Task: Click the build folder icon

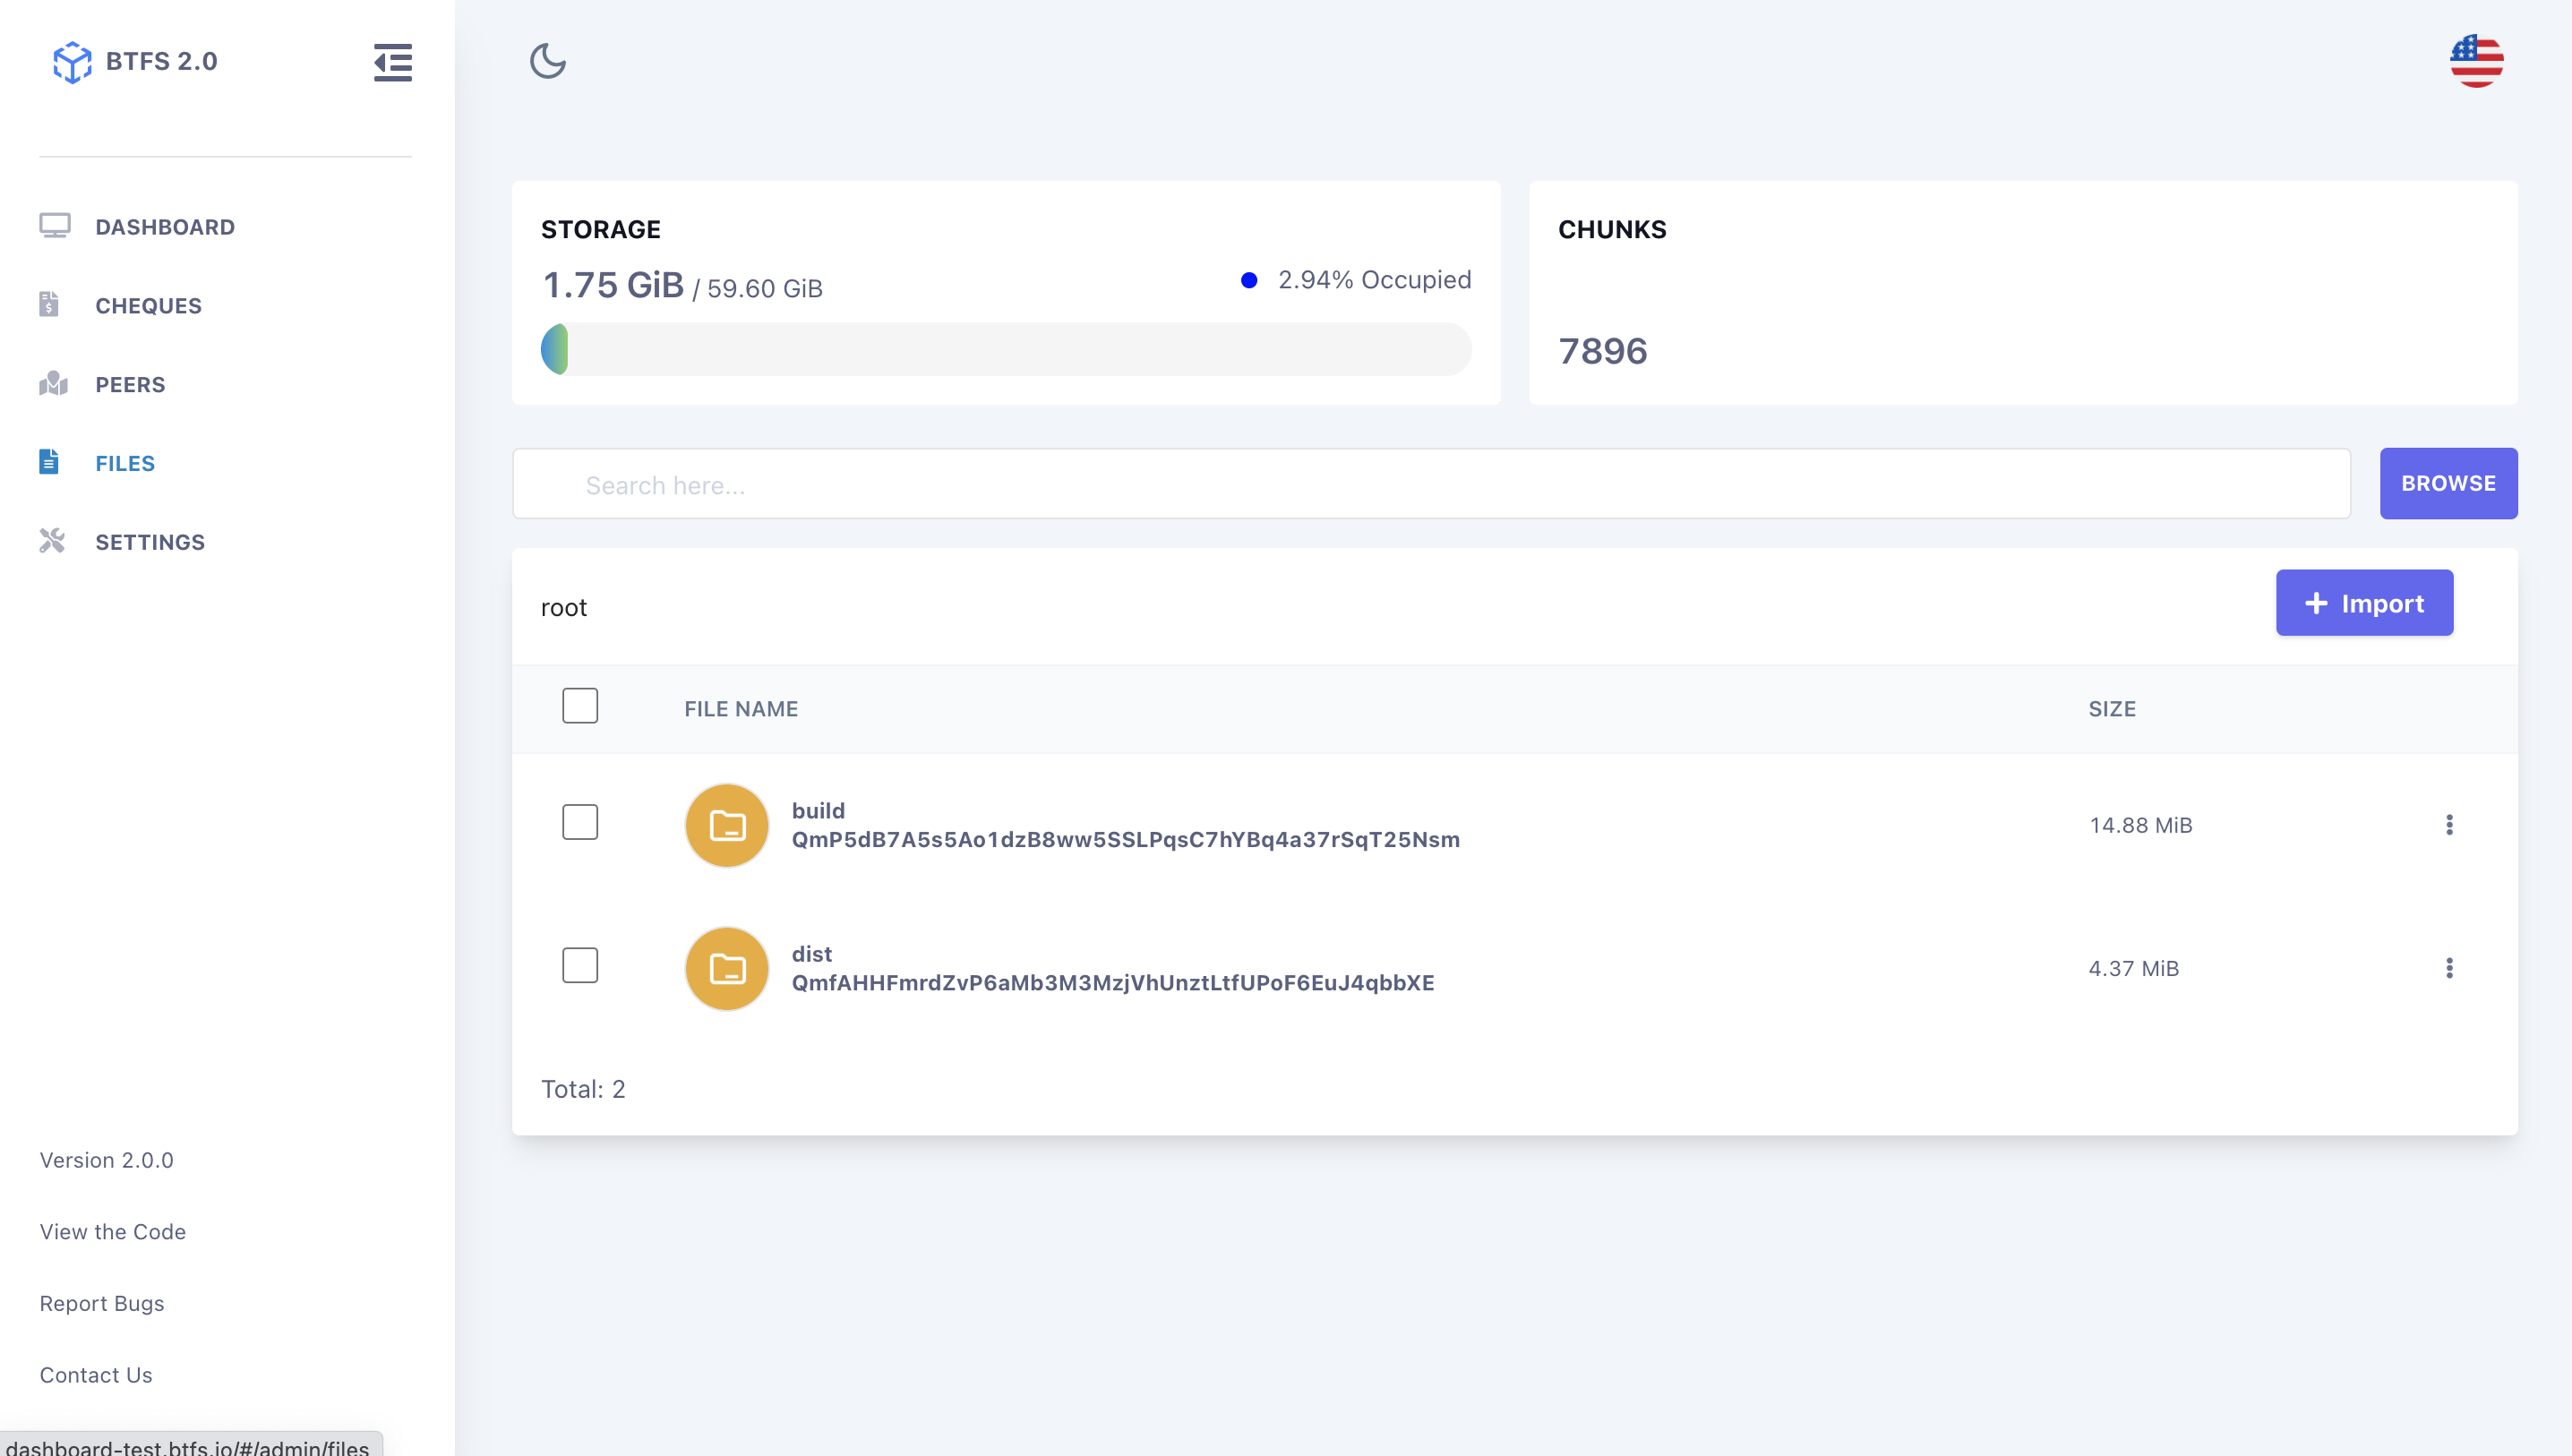Action: click(727, 825)
